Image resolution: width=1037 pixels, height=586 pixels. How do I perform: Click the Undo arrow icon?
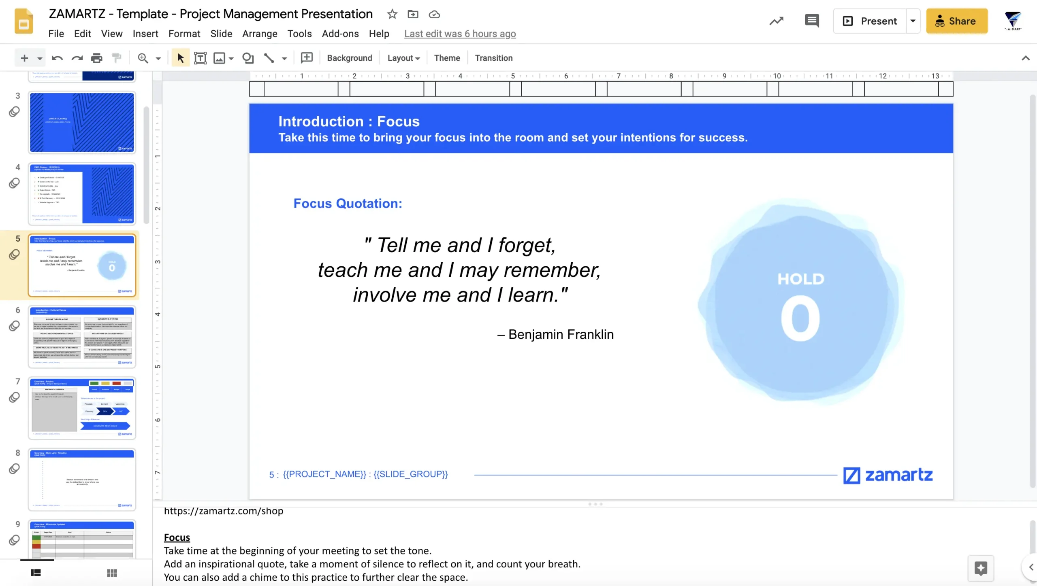(x=57, y=58)
